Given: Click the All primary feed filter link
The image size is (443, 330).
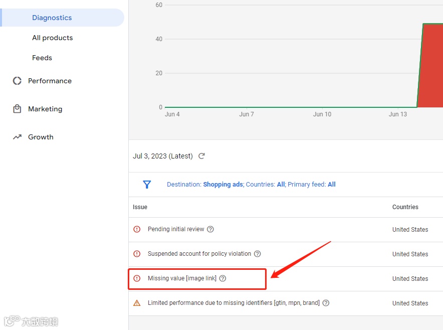Looking at the screenshot, I should pyautogui.click(x=331, y=184).
